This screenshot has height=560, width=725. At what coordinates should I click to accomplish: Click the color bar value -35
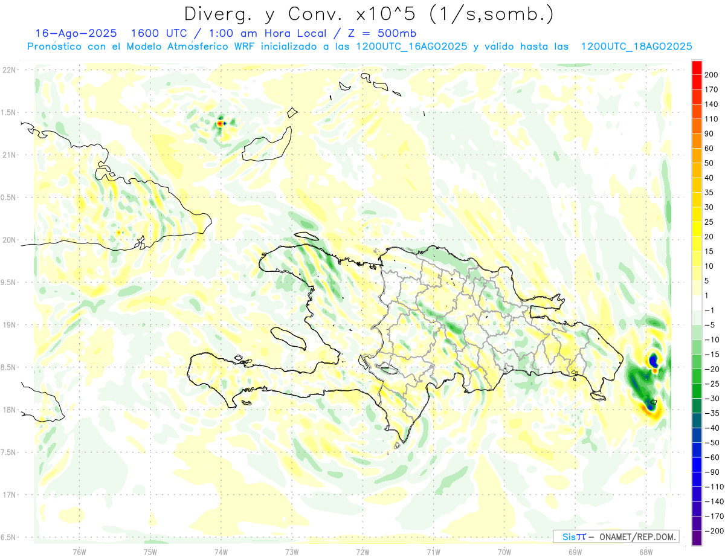coord(713,413)
